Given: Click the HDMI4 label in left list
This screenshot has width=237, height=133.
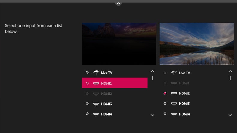Looking at the screenshot, I should tap(106, 114).
